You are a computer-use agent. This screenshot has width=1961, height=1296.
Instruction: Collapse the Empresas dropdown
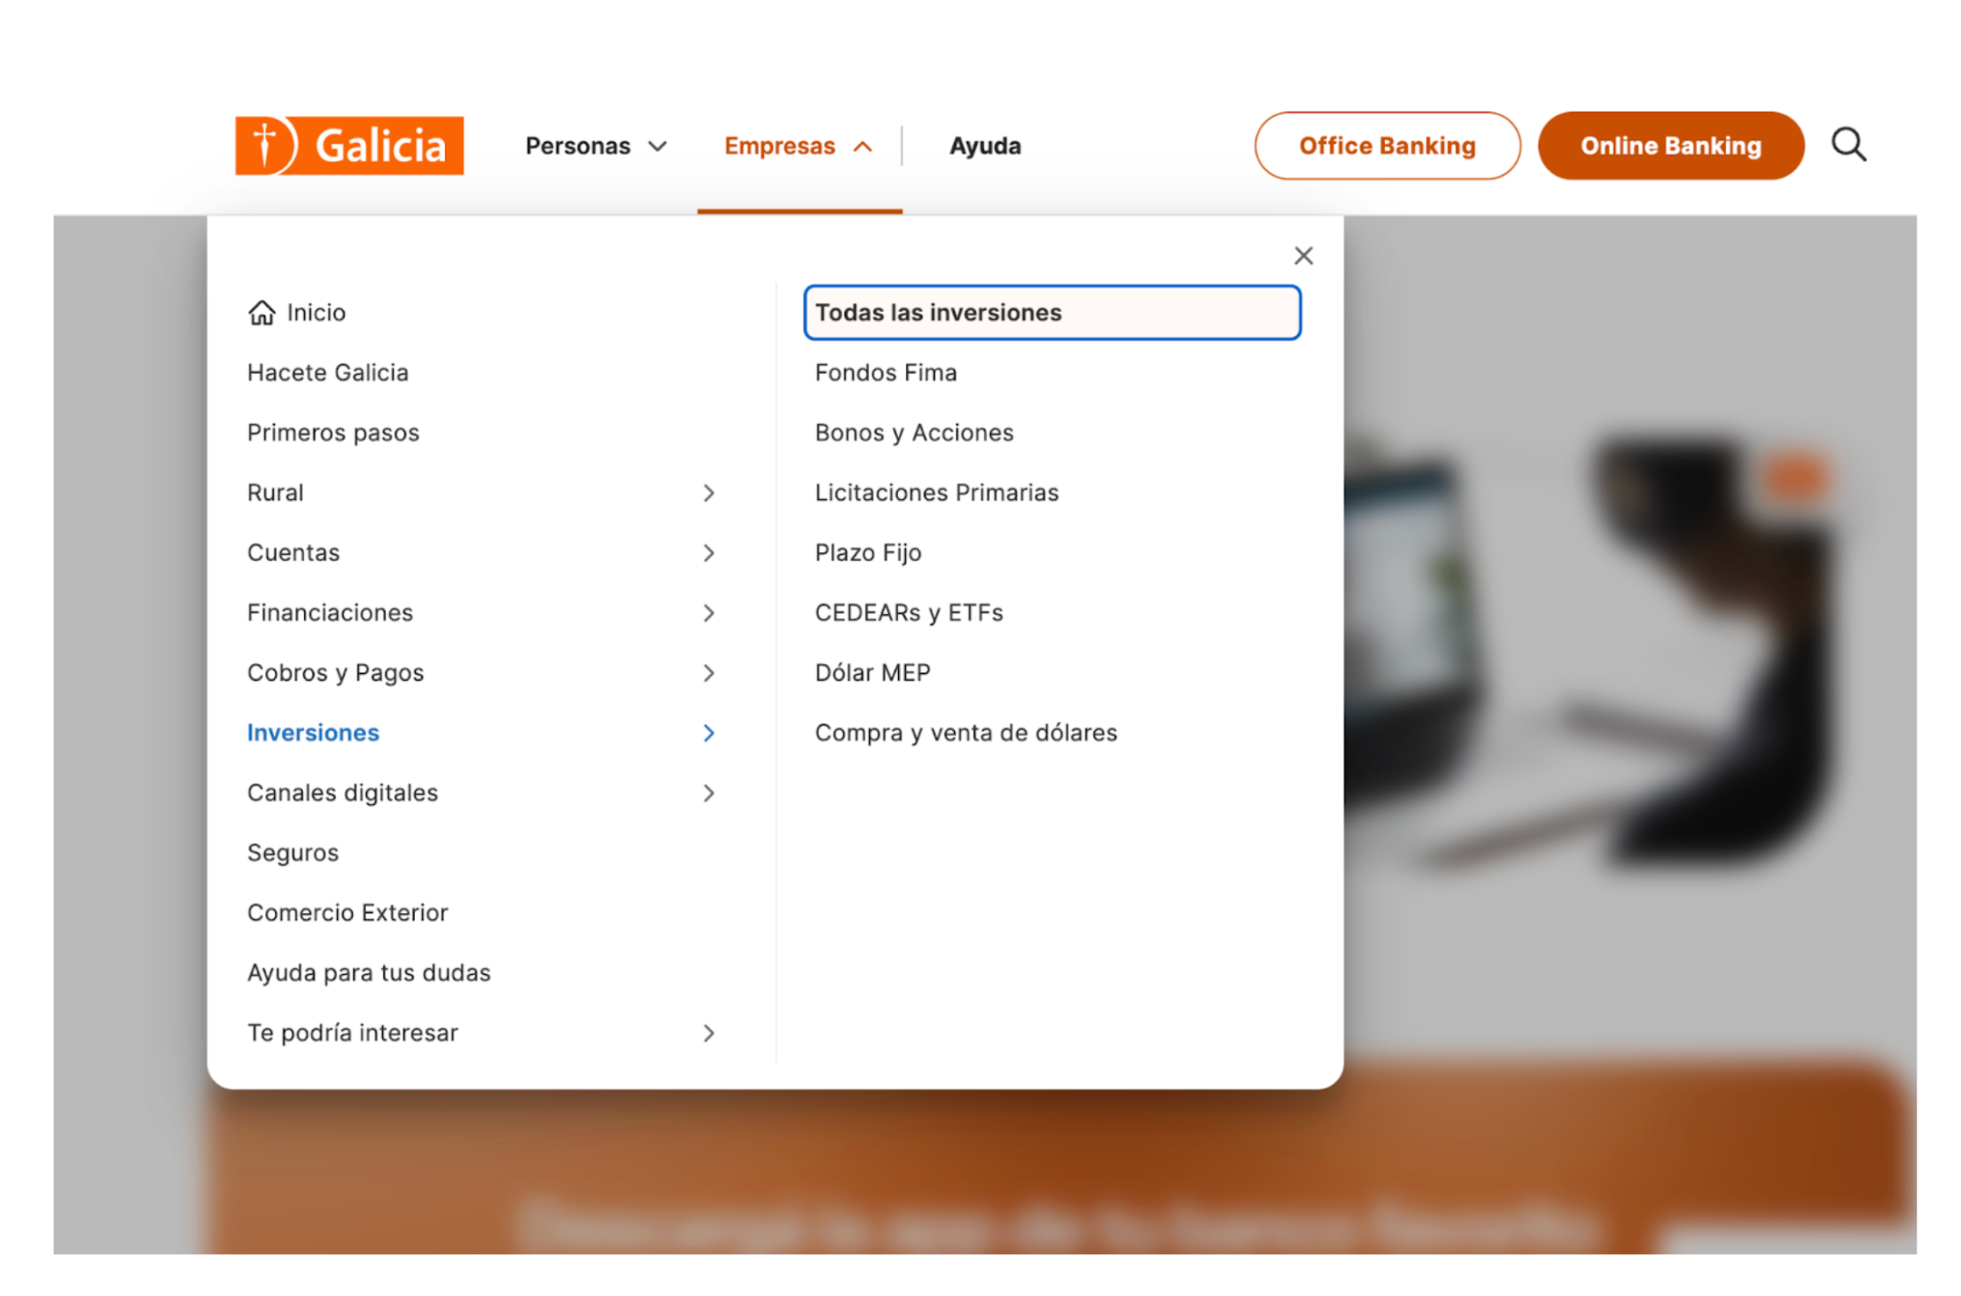(x=799, y=145)
